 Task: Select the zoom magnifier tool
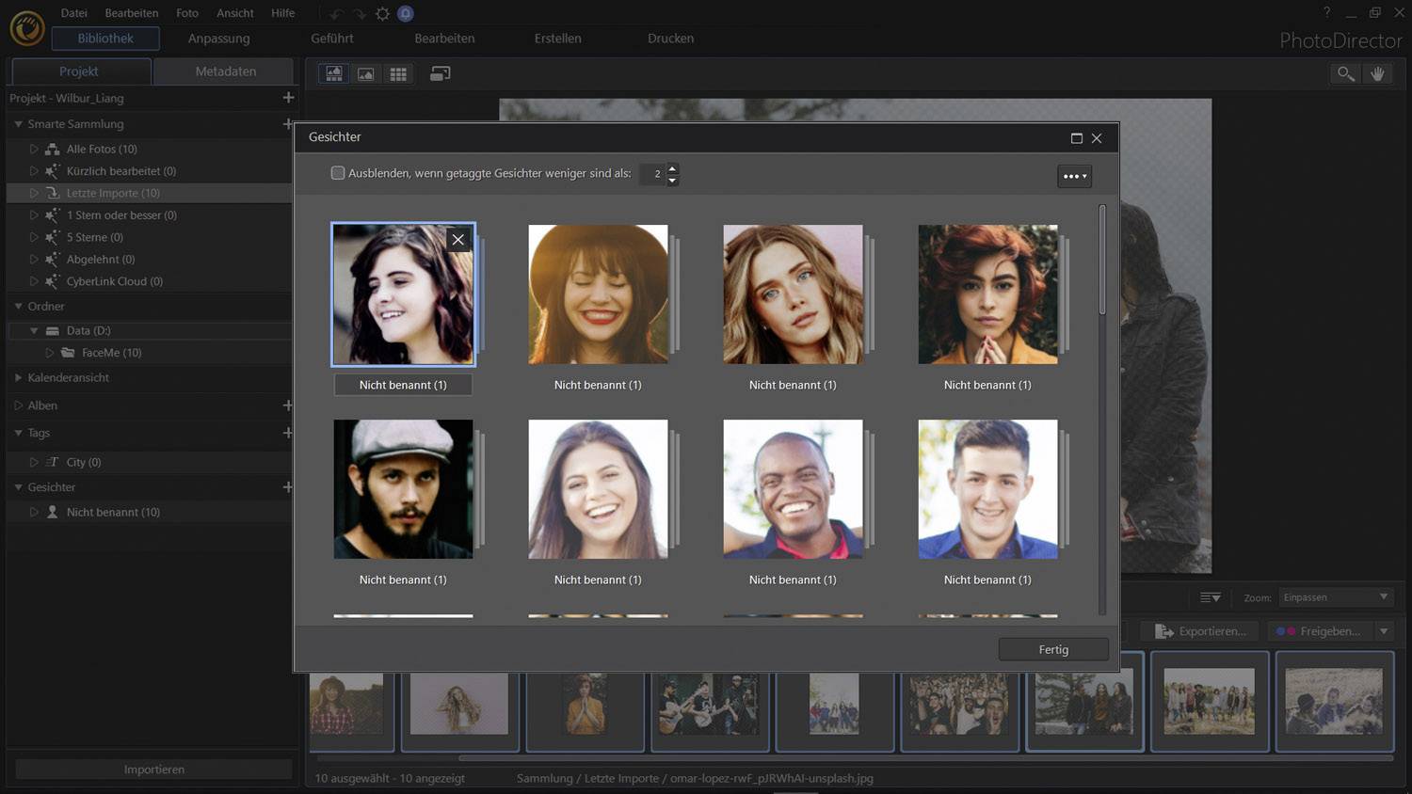(1344, 73)
